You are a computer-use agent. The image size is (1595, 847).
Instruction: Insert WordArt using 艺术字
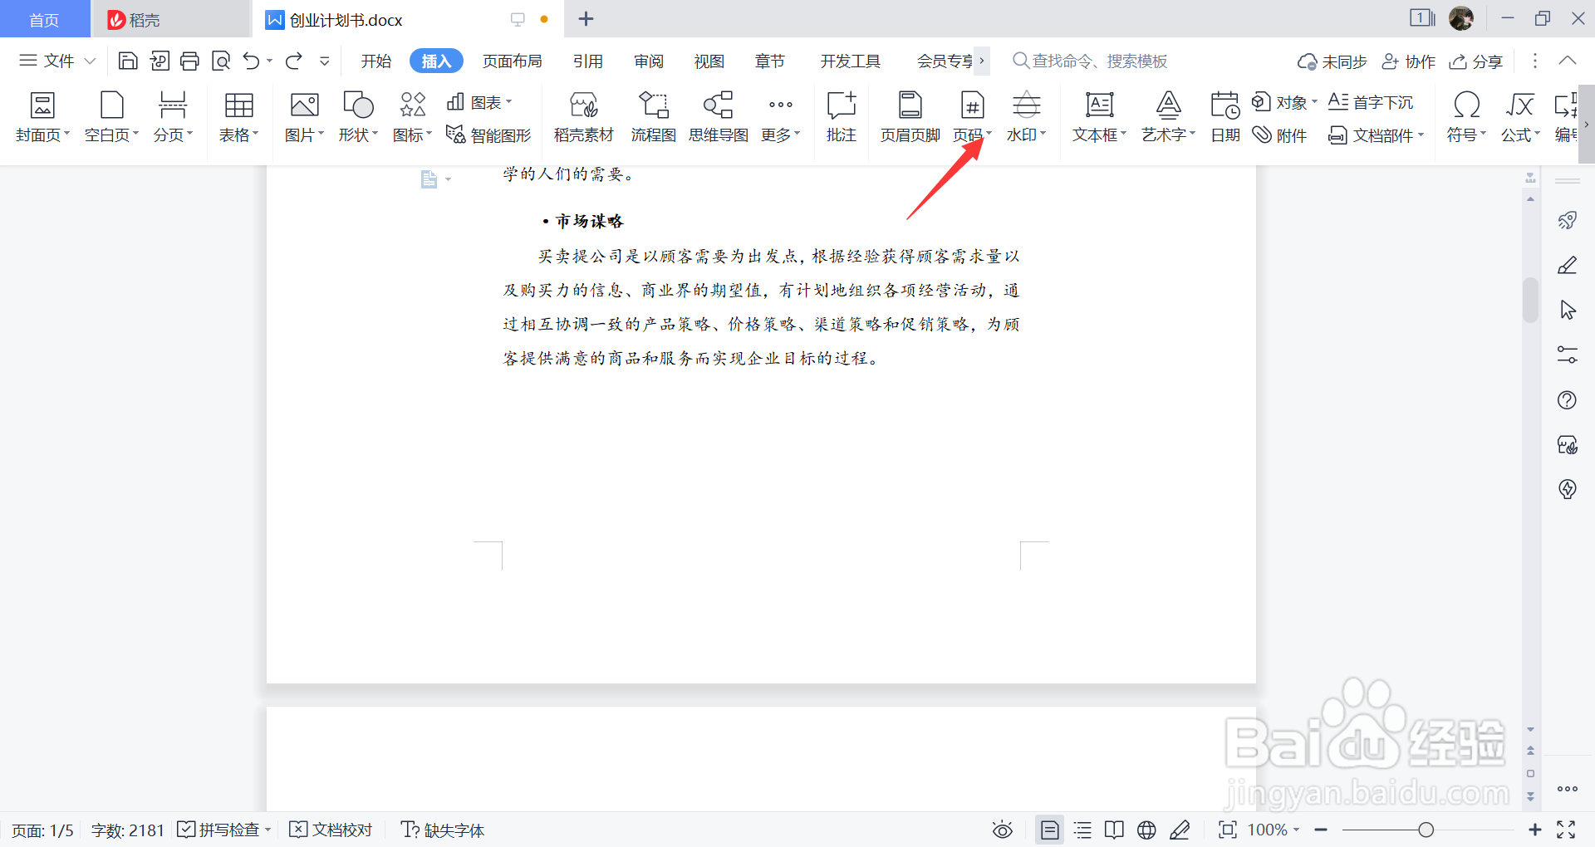(1167, 116)
